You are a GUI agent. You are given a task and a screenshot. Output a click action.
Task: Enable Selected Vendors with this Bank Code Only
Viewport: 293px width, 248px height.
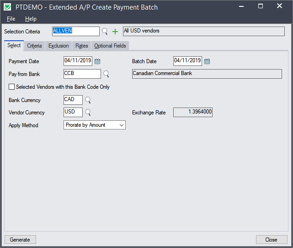11,87
